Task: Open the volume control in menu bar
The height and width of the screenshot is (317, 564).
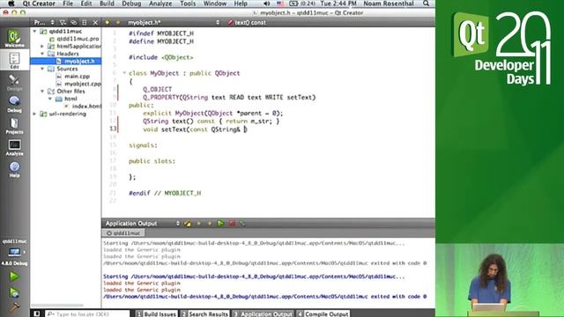Action: click(x=266, y=4)
